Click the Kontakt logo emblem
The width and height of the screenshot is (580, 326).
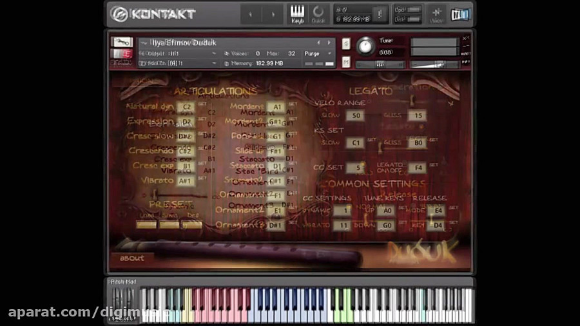(119, 14)
